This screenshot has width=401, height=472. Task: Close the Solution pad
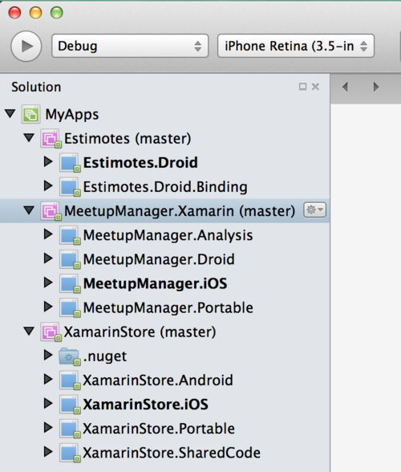315,87
